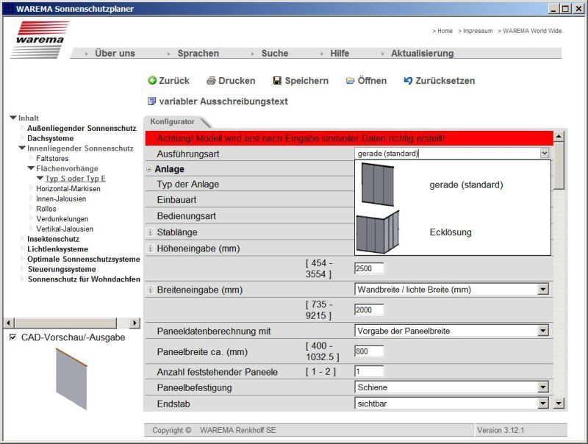Click the variabler Ausschreibungstext document icon
Viewport: 588px width, 444px height.
tap(151, 101)
